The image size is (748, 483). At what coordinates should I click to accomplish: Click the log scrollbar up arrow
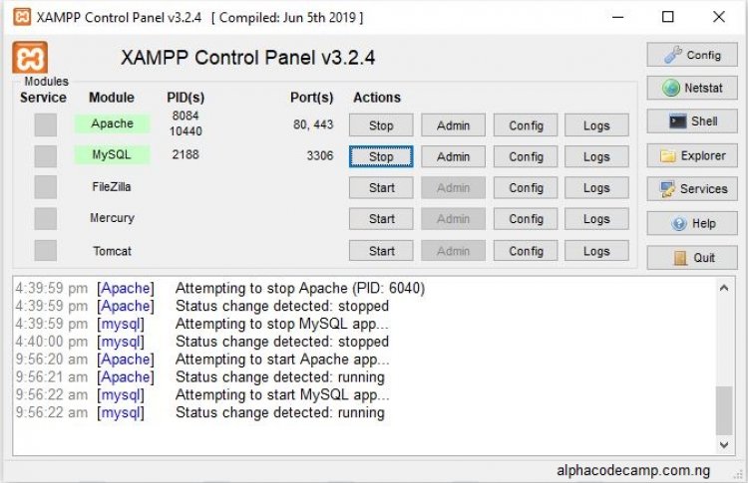coord(724,288)
